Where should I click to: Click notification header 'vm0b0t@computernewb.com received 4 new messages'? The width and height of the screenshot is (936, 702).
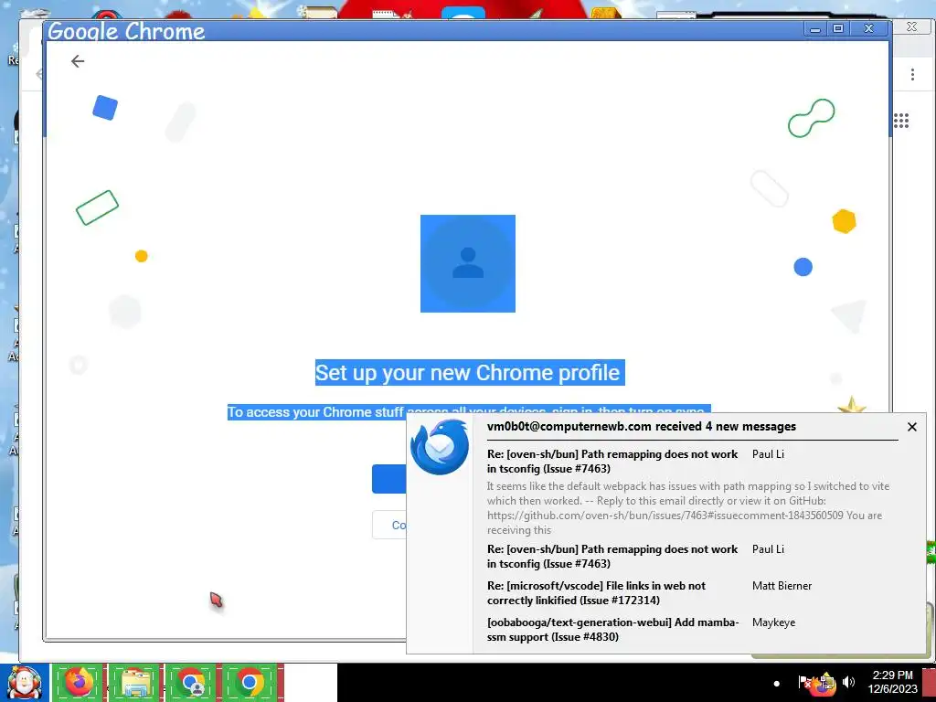click(x=641, y=426)
